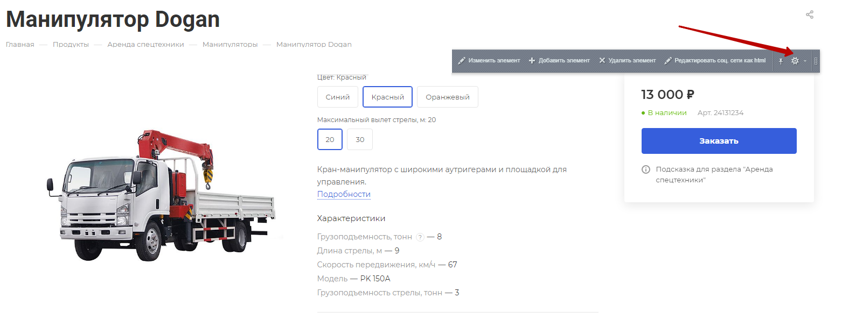The width and height of the screenshot is (842, 319).
Task: Click Грузоподъемность стрелы, тонн — 3 row
Action: pos(388,293)
